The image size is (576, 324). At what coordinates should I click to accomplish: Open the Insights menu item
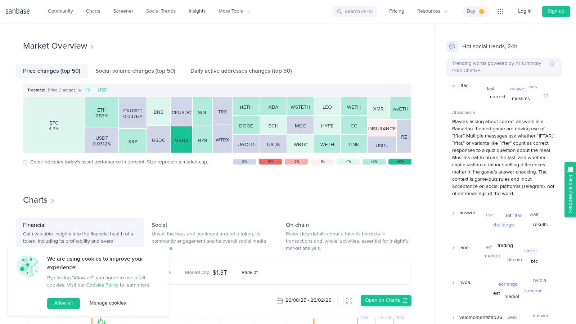tap(197, 11)
